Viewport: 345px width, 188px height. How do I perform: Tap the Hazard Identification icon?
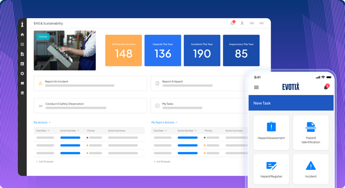pyautogui.click(x=310, y=127)
